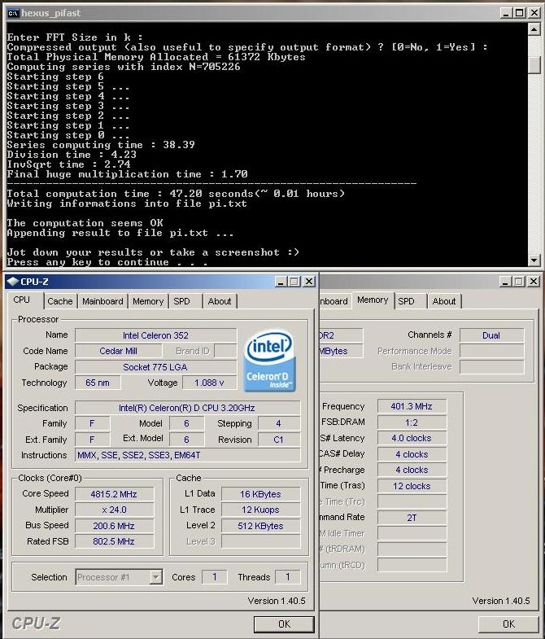Click the Channels # value 'Dual'
This screenshot has width=545, height=639.
point(491,335)
